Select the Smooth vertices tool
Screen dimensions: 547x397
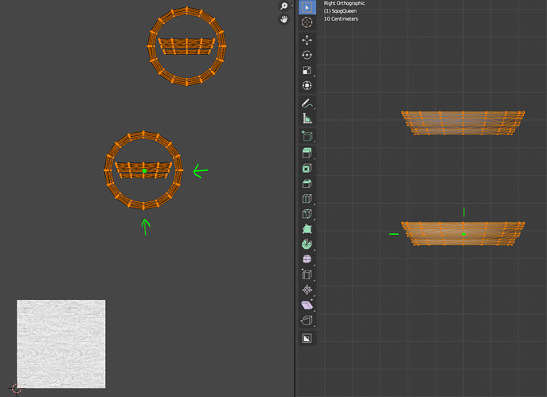coord(307,259)
